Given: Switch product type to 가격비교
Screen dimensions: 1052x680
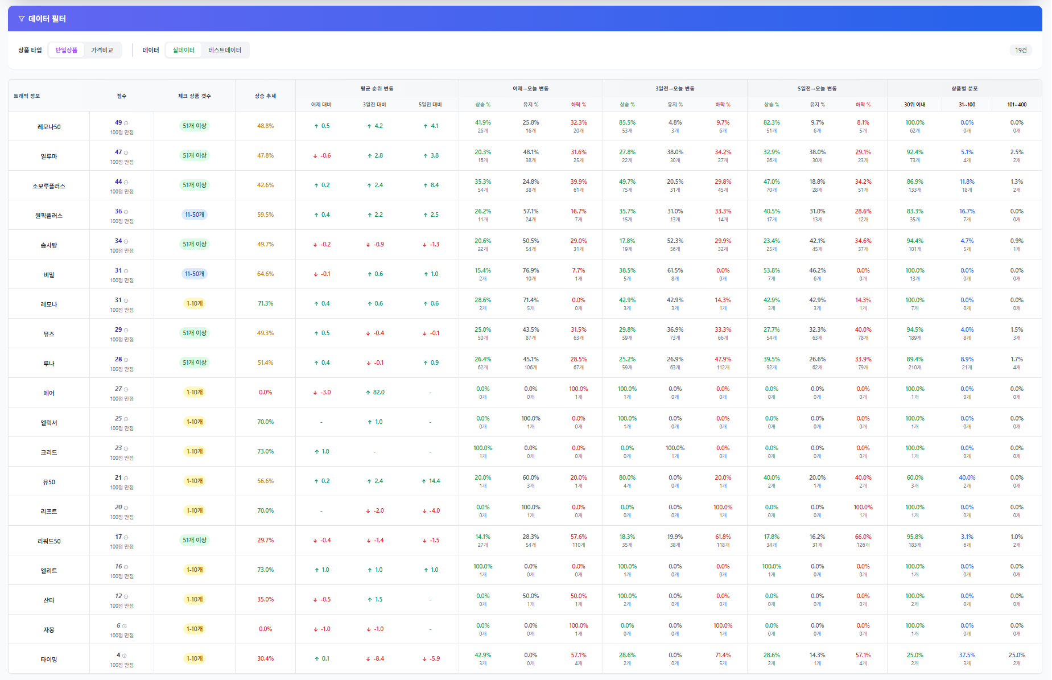Looking at the screenshot, I should click(102, 50).
